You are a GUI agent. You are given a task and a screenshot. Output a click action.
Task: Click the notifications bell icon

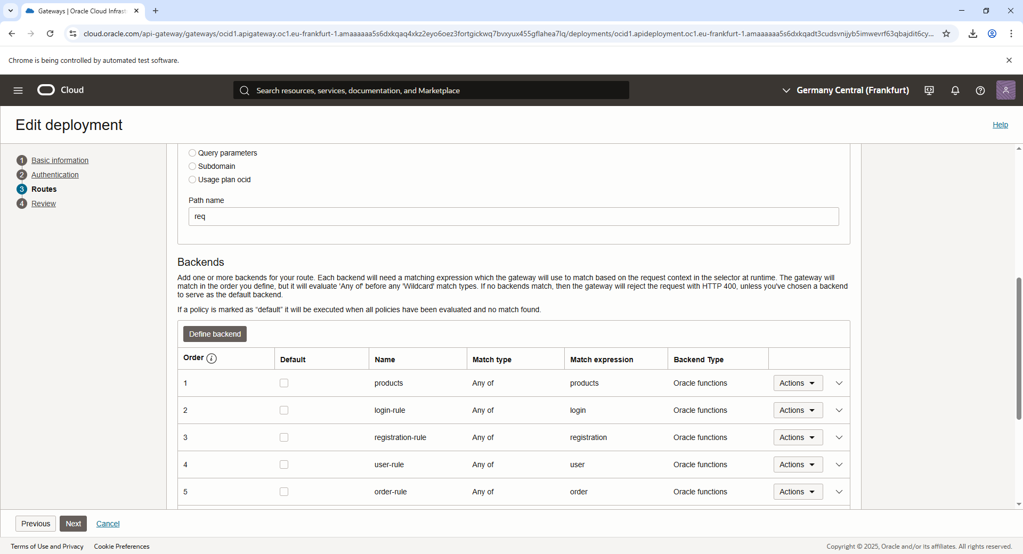click(955, 91)
